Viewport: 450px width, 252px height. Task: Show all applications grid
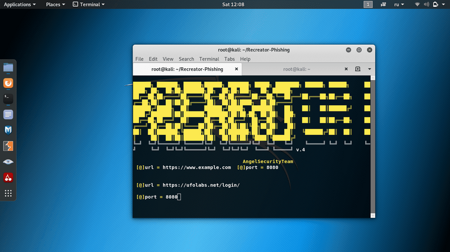click(x=8, y=193)
